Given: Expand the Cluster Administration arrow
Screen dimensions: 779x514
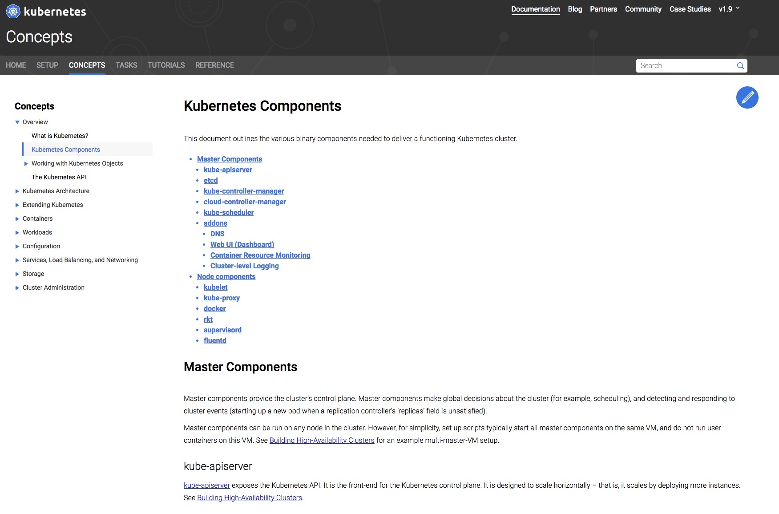Looking at the screenshot, I should click(x=17, y=288).
